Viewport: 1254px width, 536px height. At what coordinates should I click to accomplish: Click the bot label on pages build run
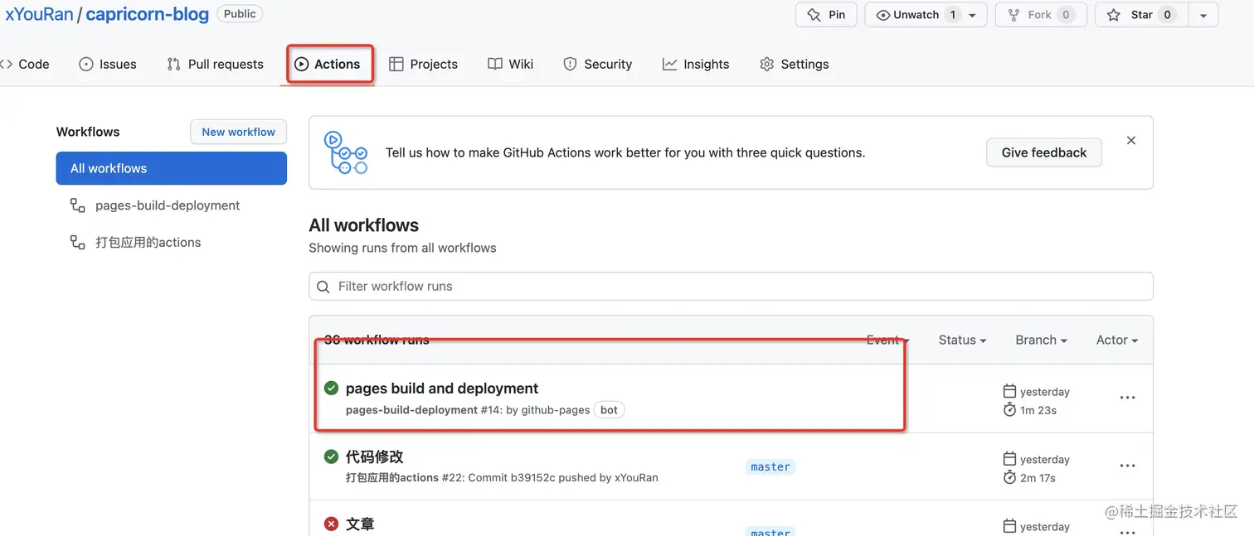pyautogui.click(x=609, y=410)
